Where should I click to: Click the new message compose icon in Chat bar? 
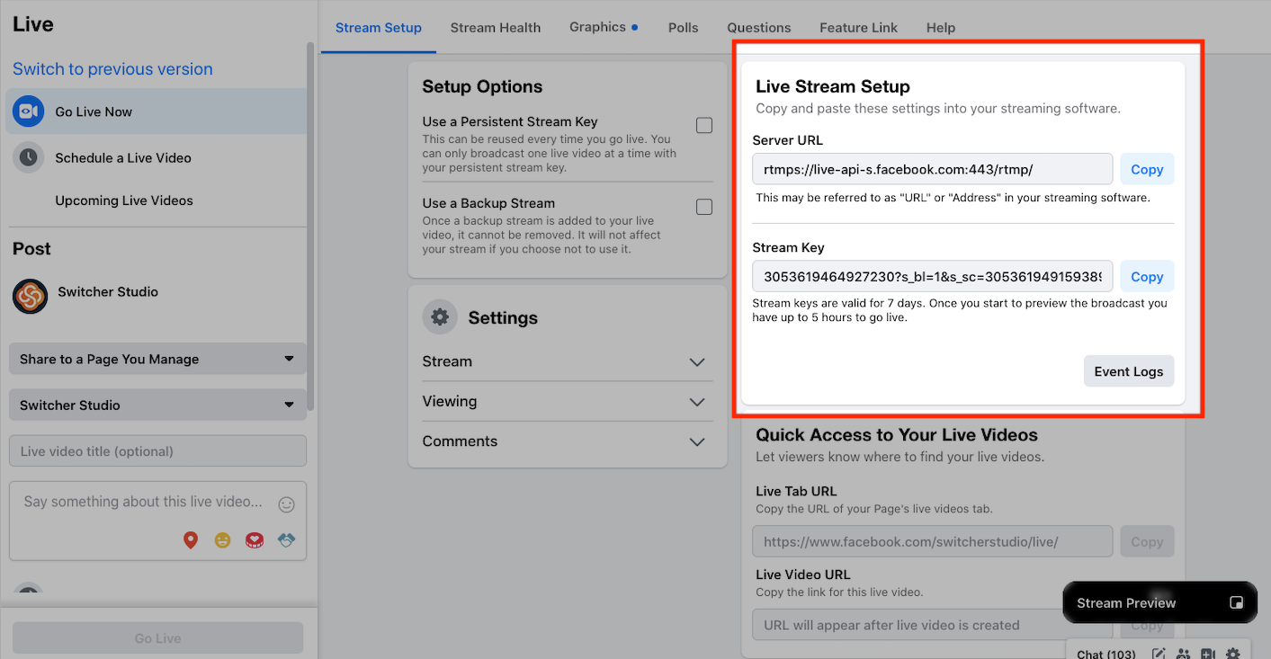[x=1159, y=654]
